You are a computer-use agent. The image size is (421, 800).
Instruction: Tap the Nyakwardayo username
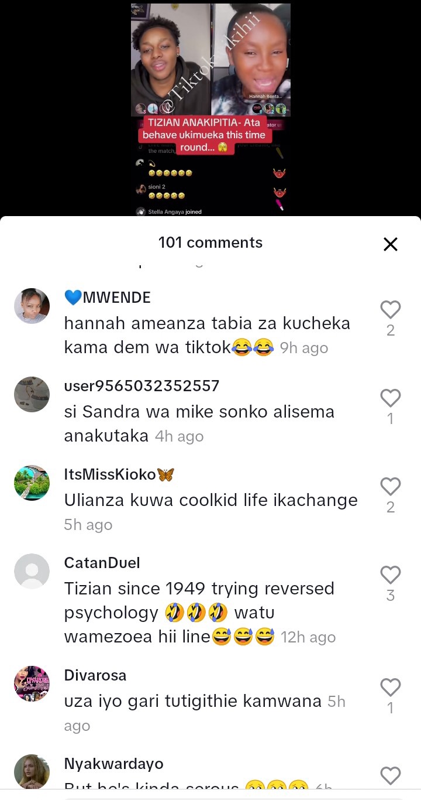113,764
